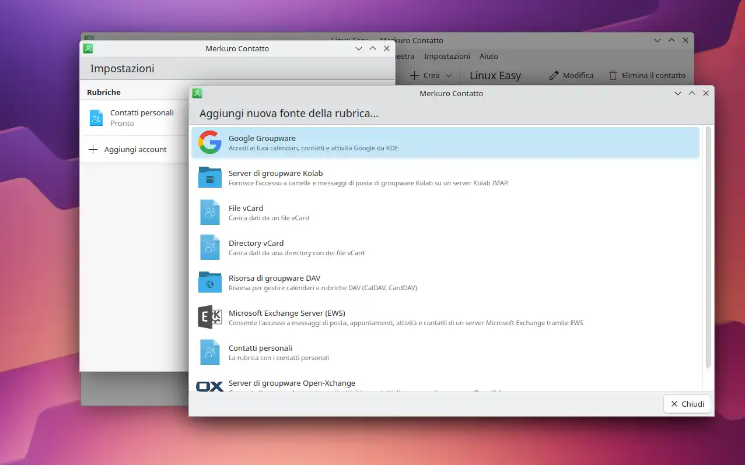The width and height of the screenshot is (745, 465).
Task: Maximize the front Merkuro Contatto dialog
Action: pyautogui.click(x=692, y=93)
